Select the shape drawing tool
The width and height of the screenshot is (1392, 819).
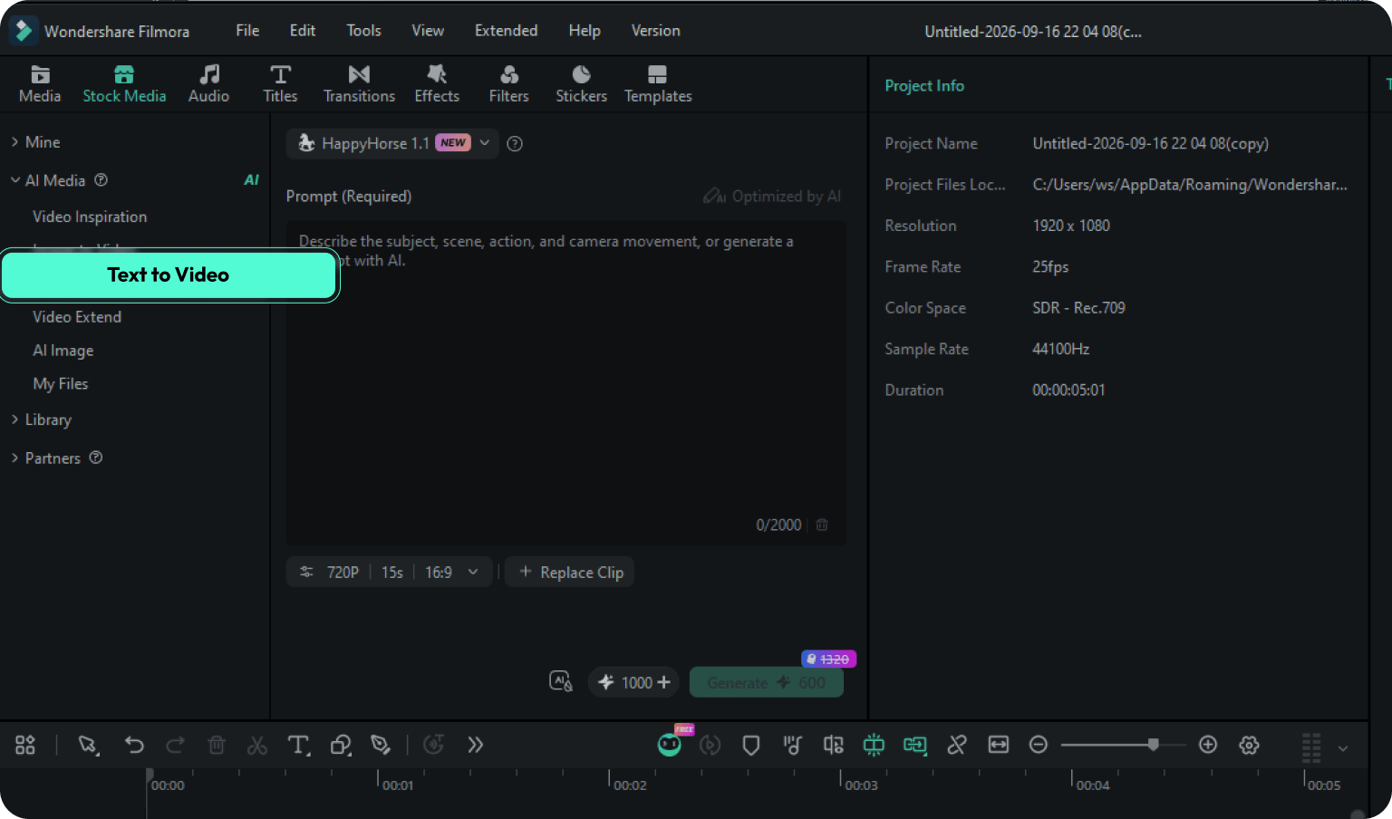(x=341, y=745)
